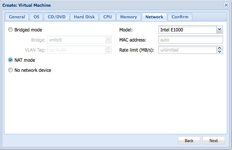
Task: Select NAT mode radio button
Action: [x=10, y=60]
